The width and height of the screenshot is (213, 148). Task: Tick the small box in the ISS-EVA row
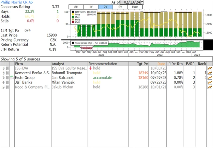pos(8,68)
